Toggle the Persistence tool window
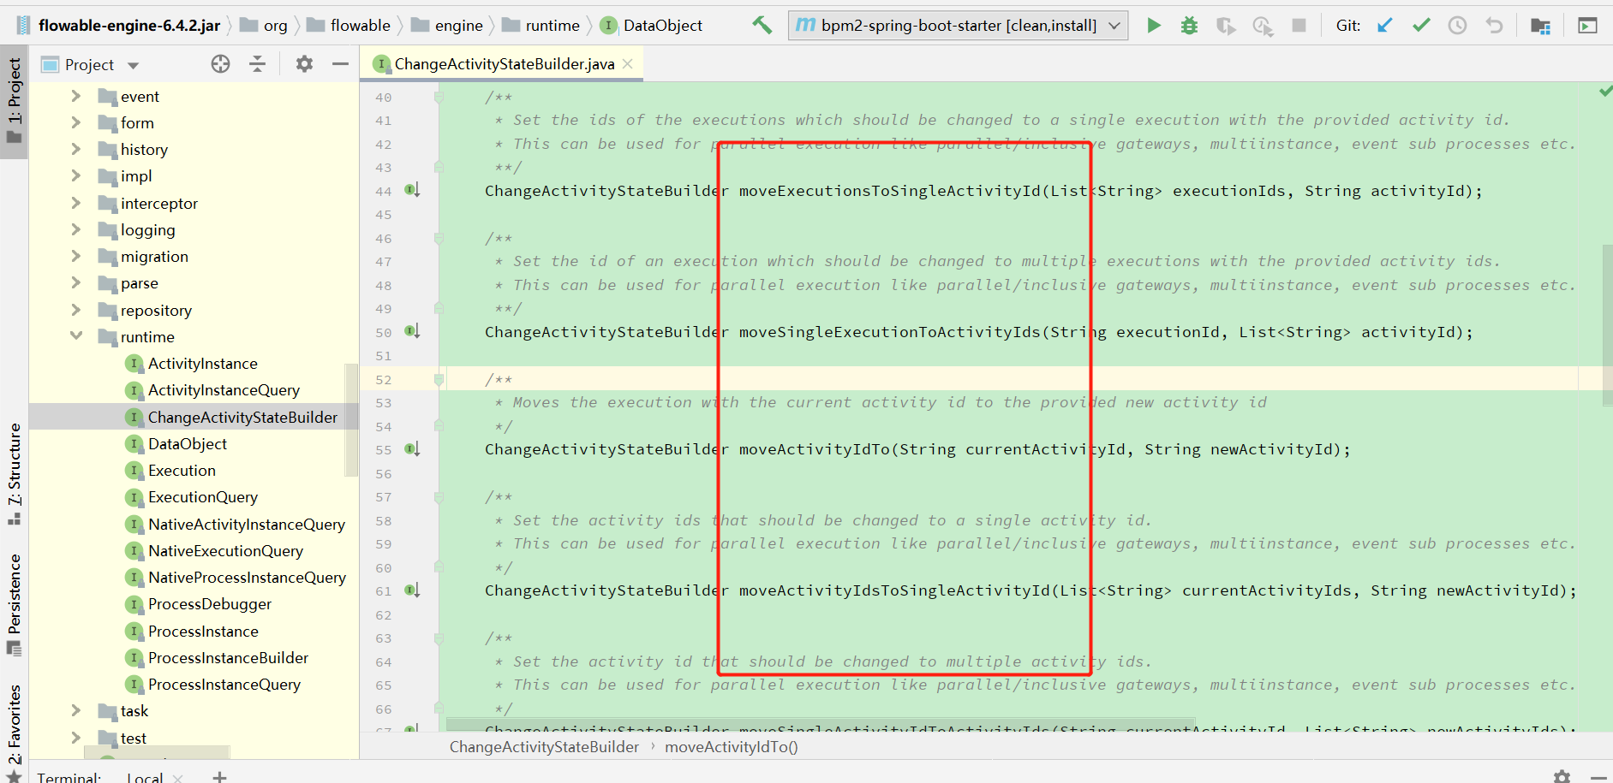 click(x=14, y=605)
